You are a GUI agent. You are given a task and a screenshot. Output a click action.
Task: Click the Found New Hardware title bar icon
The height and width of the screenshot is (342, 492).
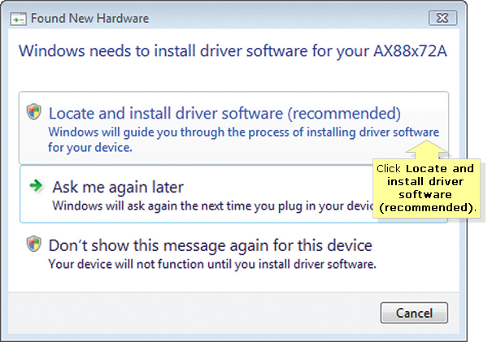point(18,19)
